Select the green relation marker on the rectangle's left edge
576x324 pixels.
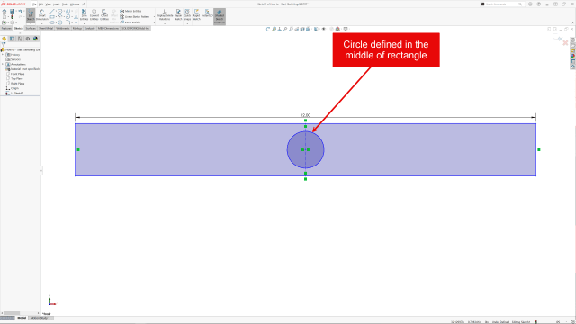tap(78, 150)
